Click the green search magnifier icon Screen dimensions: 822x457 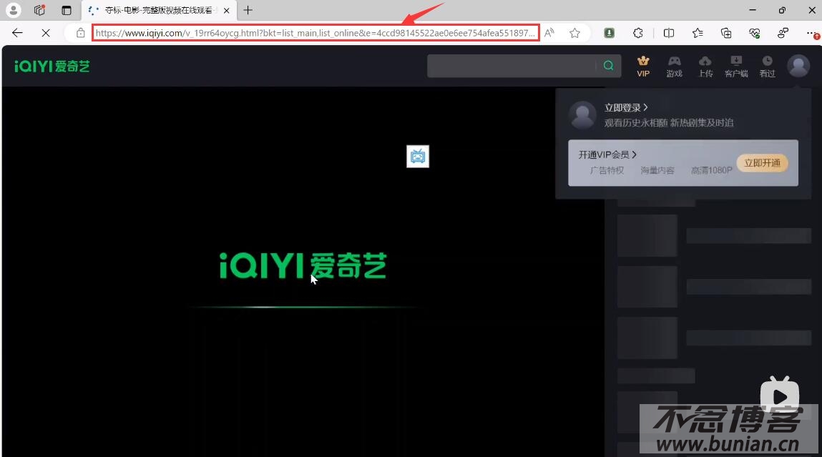click(x=607, y=65)
